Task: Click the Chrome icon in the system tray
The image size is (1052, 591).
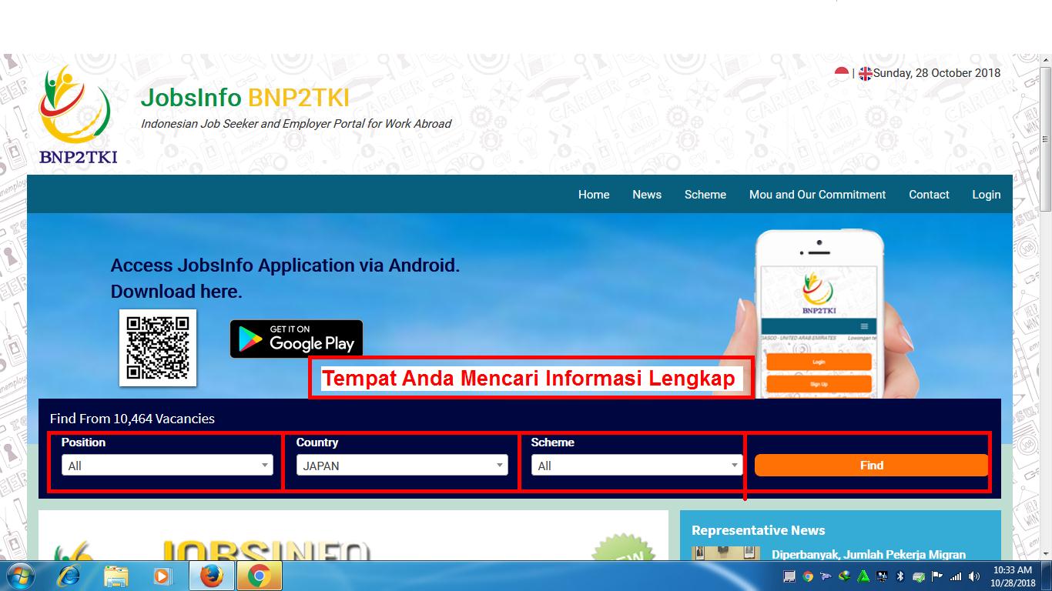Action: [x=808, y=576]
